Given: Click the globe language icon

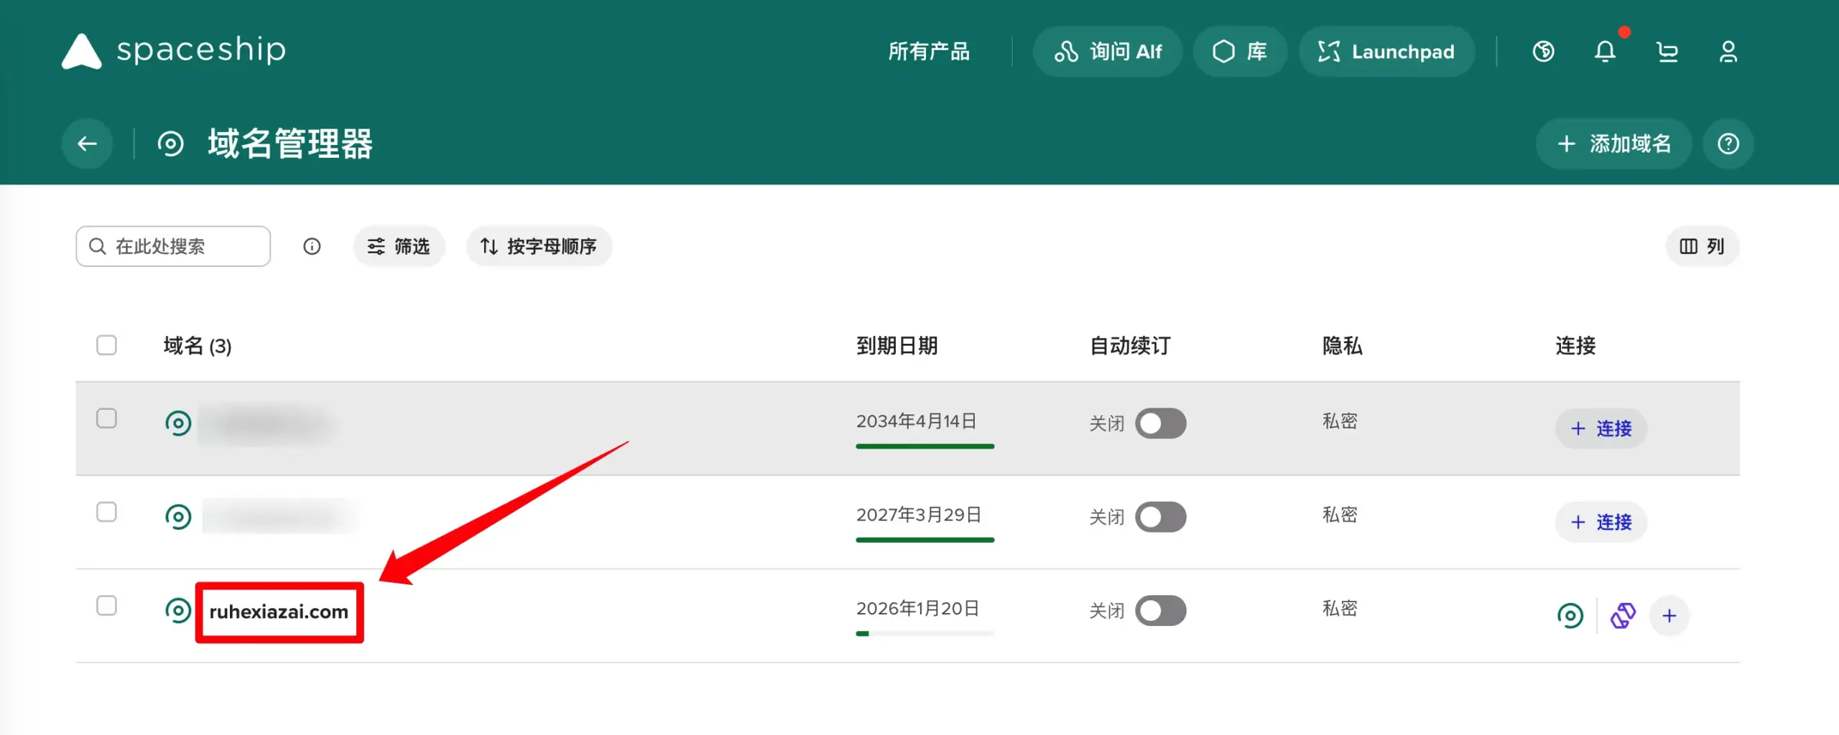Looking at the screenshot, I should coord(1543,51).
